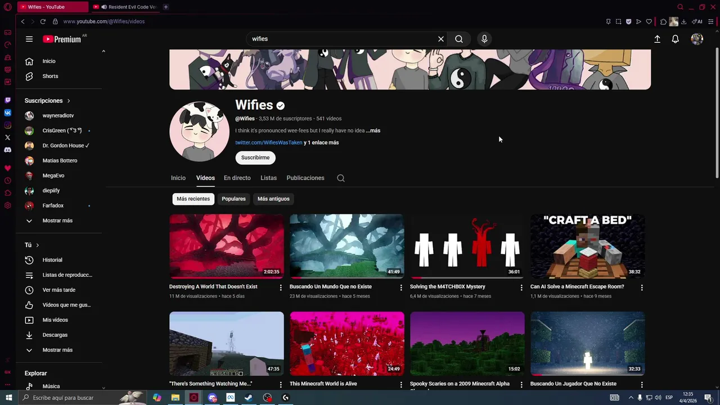Open Easy Setup sliders icon
This screenshot has width=720, height=405.
point(712,21)
